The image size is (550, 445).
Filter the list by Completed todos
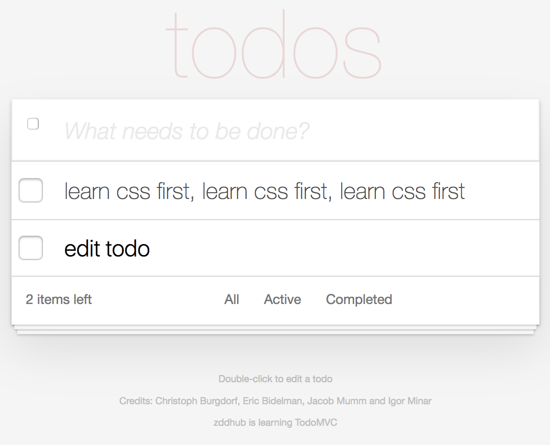pos(359,299)
